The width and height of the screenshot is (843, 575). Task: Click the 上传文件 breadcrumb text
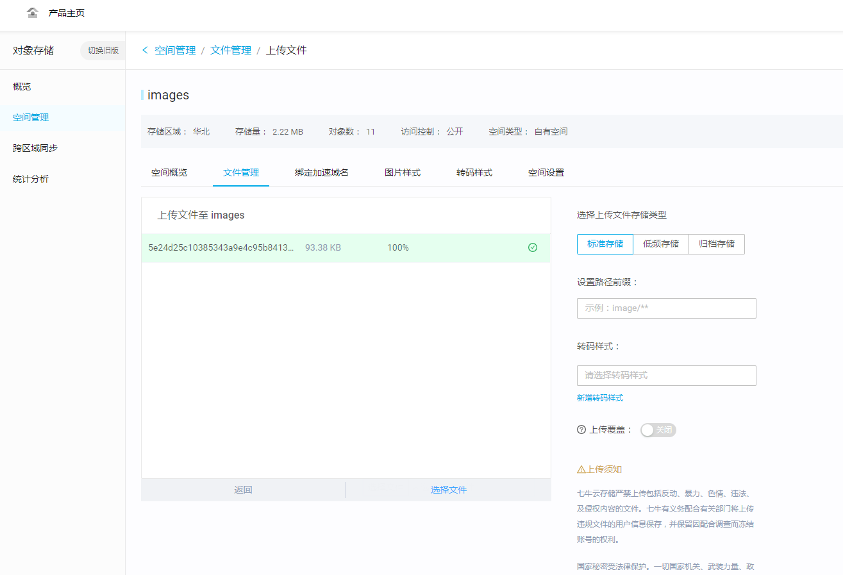[x=287, y=50]
